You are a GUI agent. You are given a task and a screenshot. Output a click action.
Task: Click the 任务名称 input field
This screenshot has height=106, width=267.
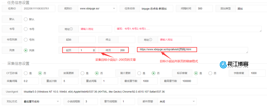pyautogui.click(x=156, y=9)
